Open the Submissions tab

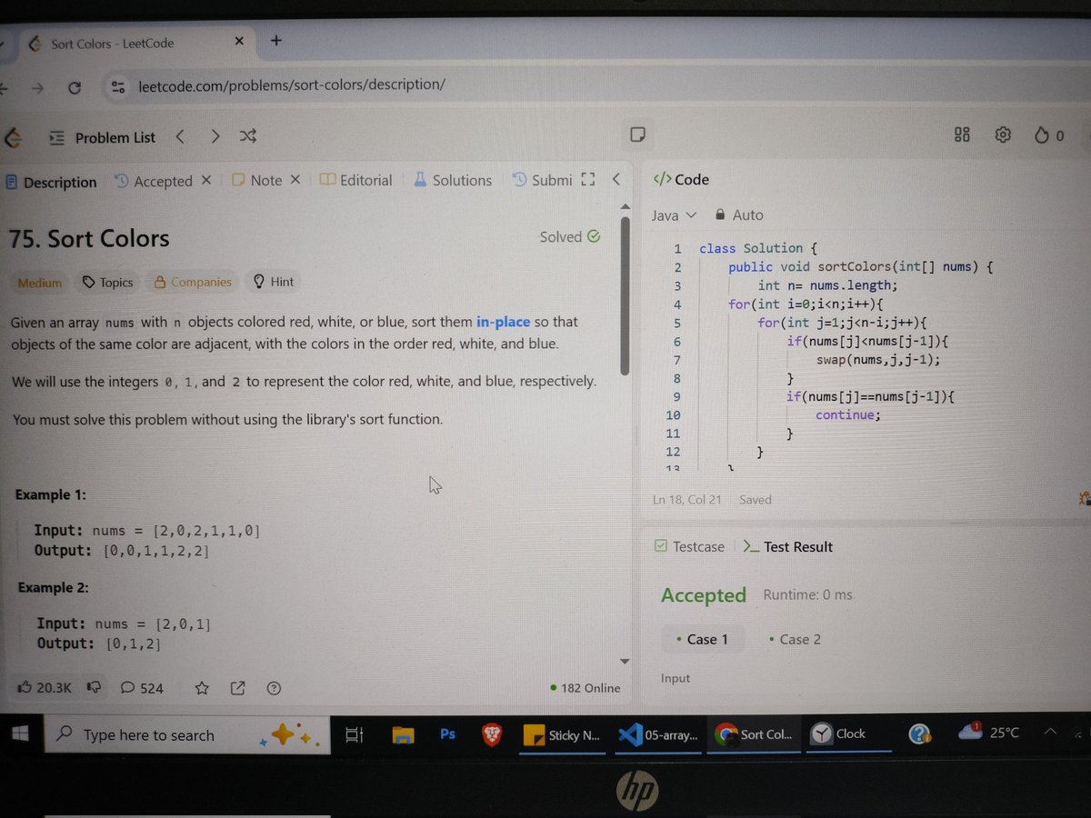point(542,180)
